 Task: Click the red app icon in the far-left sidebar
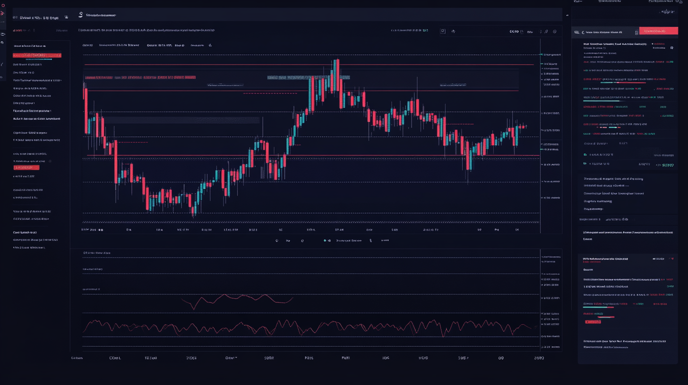click(x=3, y=5)
